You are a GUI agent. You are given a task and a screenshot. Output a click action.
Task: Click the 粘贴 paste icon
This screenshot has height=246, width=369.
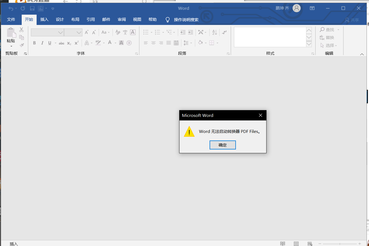click(x=11, y=33)
